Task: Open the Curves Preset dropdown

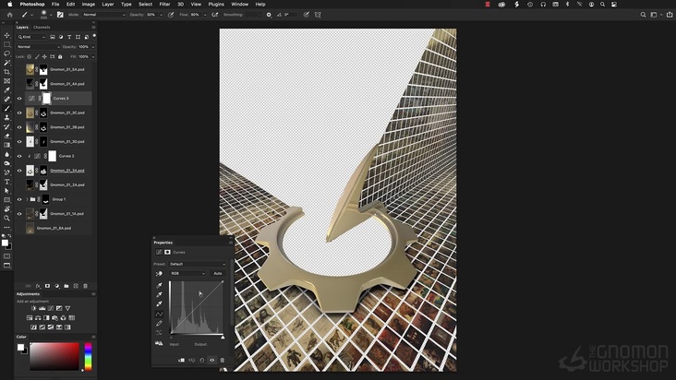Action: [x=197, y=264]
